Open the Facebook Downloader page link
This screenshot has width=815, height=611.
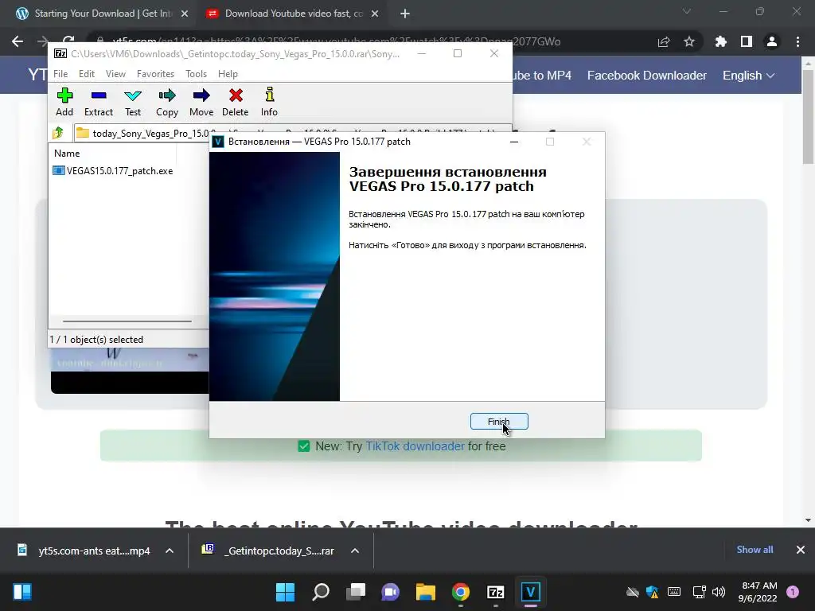click(x=646, y=76)
